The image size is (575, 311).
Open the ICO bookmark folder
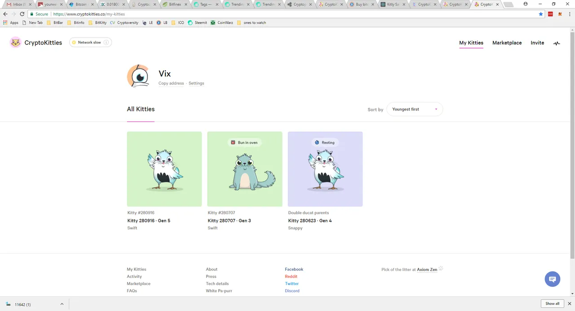click(x=178, y=22)
